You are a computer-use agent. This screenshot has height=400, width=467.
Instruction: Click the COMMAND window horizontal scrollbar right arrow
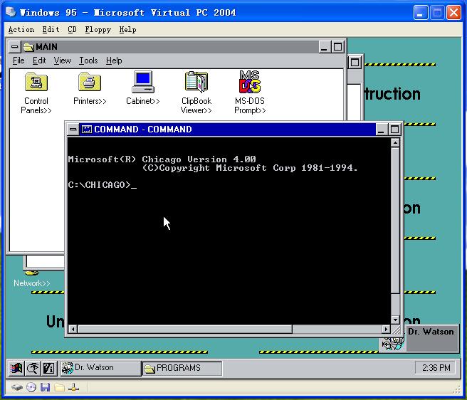click(386, 329)
